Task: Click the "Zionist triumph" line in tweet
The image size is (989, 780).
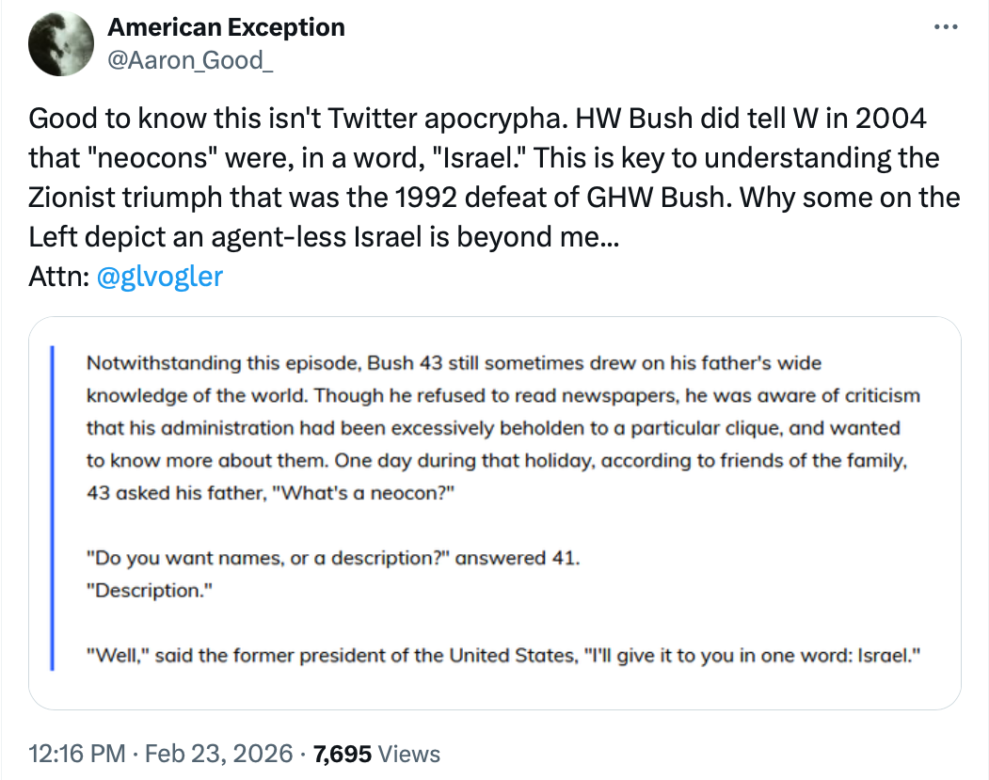Action: click(494, 198)
